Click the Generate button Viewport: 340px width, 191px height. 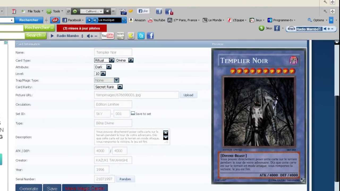tap(29, 188)
